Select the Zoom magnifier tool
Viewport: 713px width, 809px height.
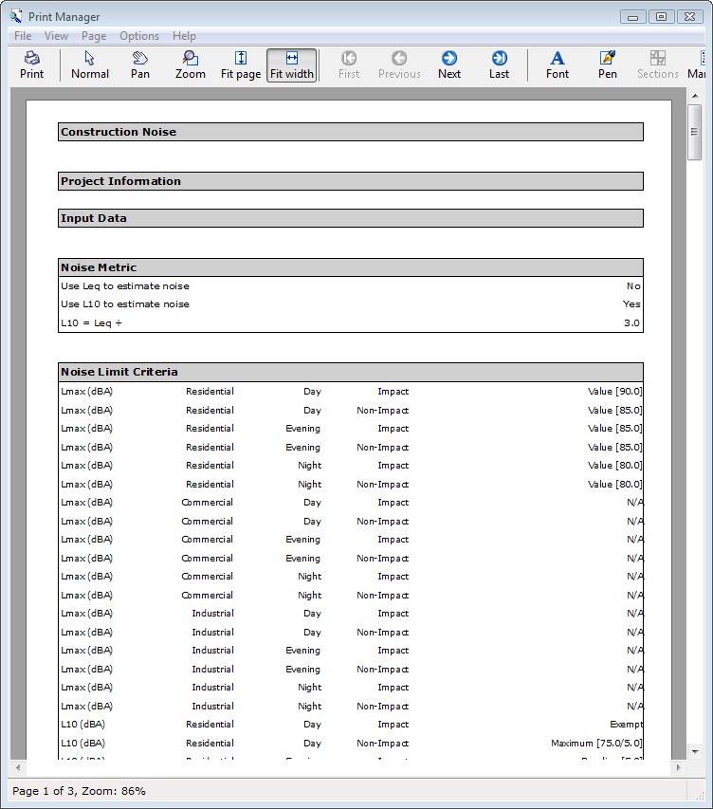click(191, 64)
